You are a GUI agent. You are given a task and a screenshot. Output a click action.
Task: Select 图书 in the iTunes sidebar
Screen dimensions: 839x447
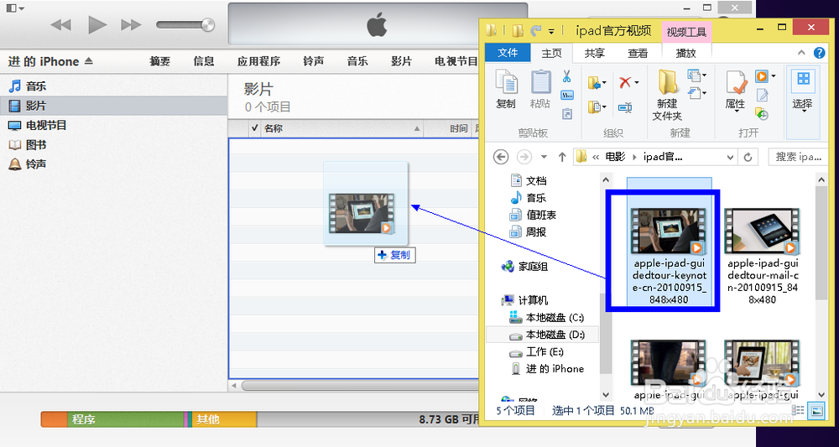pyautogui.click(x=113, y=144)
